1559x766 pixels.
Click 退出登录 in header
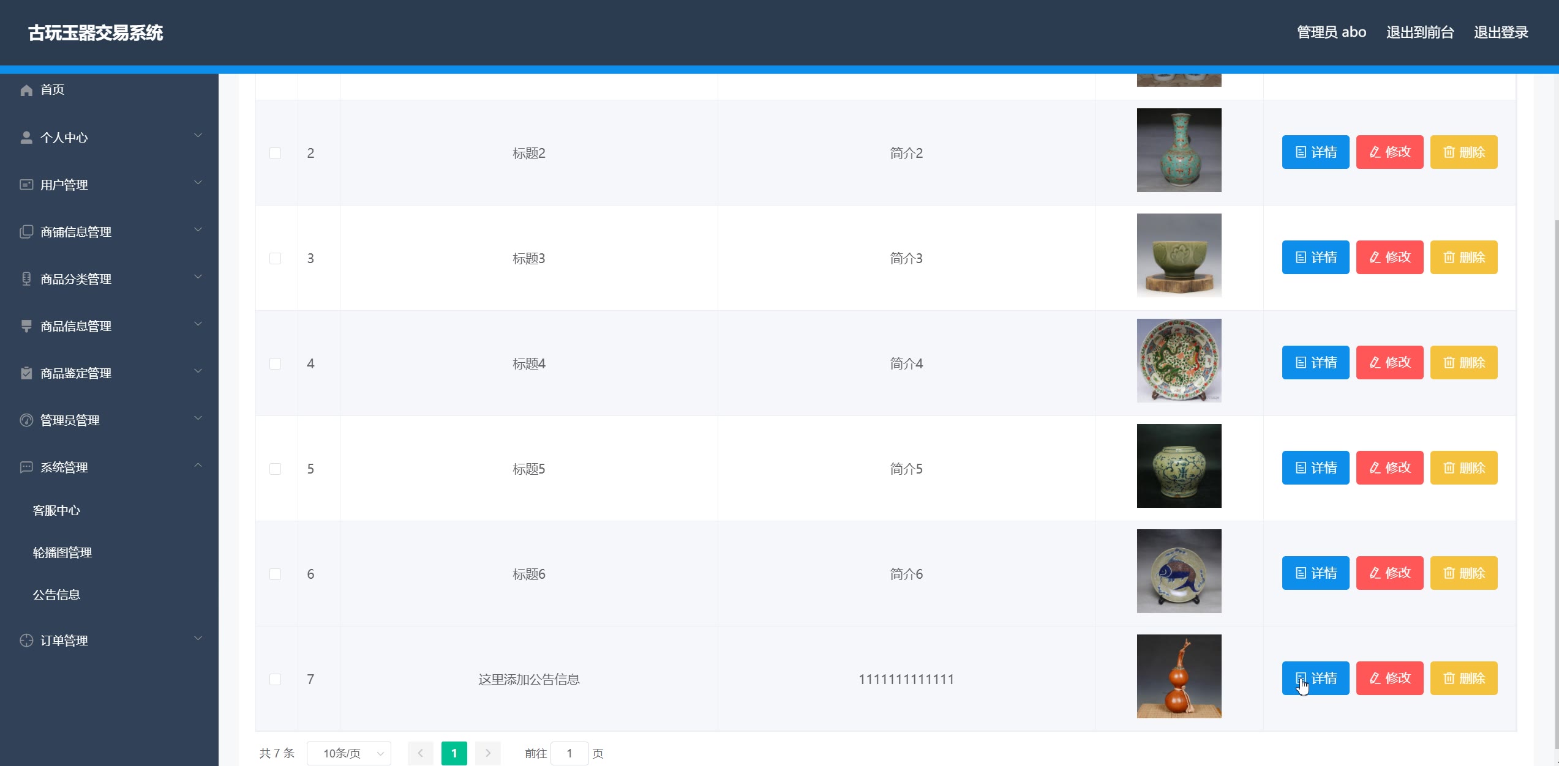1501,32
